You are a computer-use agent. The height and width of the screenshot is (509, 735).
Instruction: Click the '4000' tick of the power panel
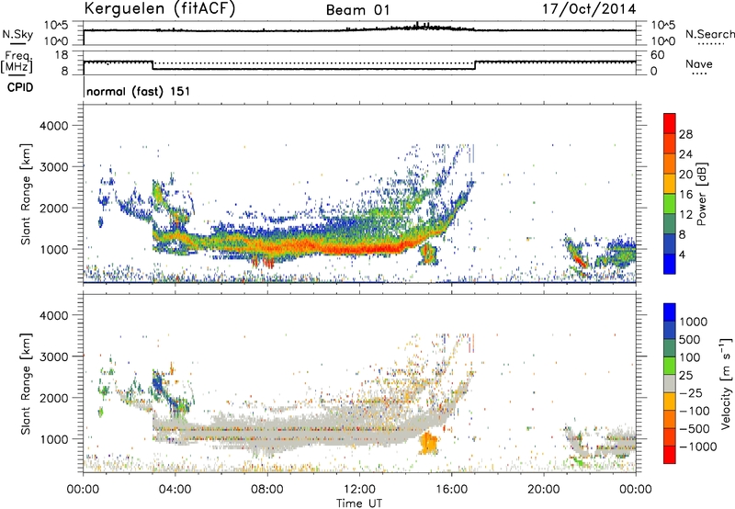[x=53, y=126]
